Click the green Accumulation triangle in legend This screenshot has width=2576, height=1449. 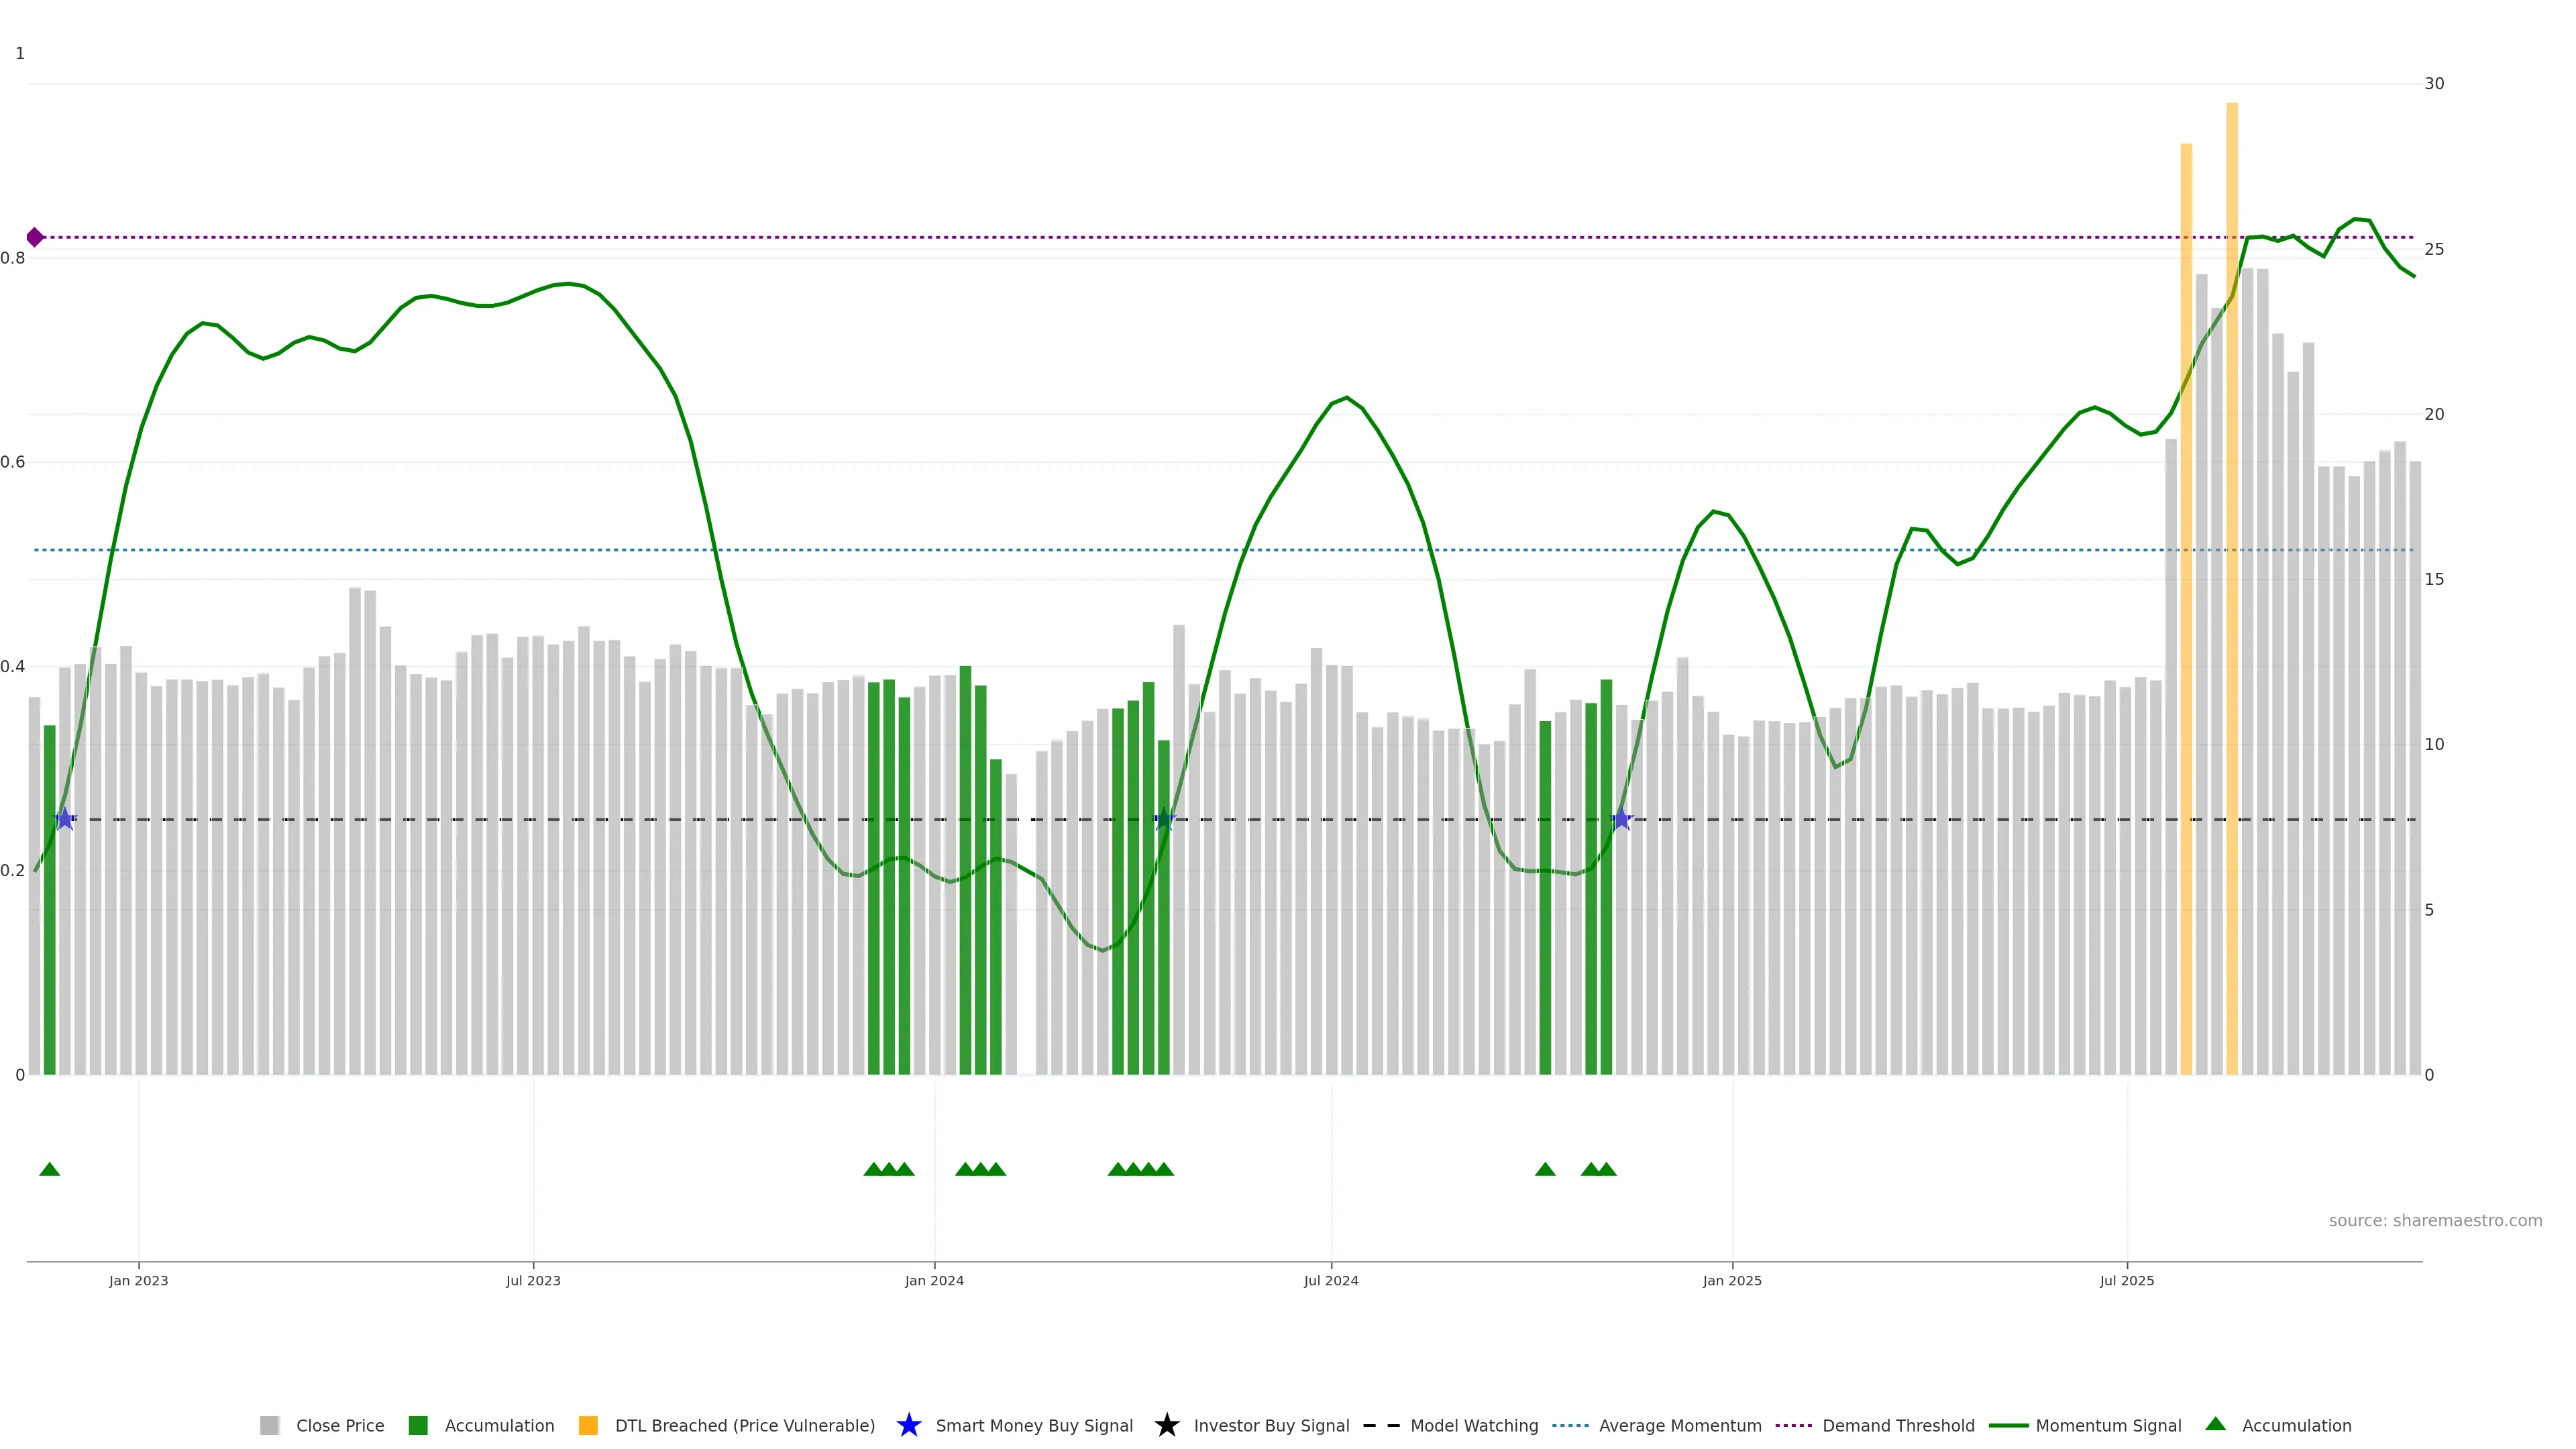(2215, 1424)
